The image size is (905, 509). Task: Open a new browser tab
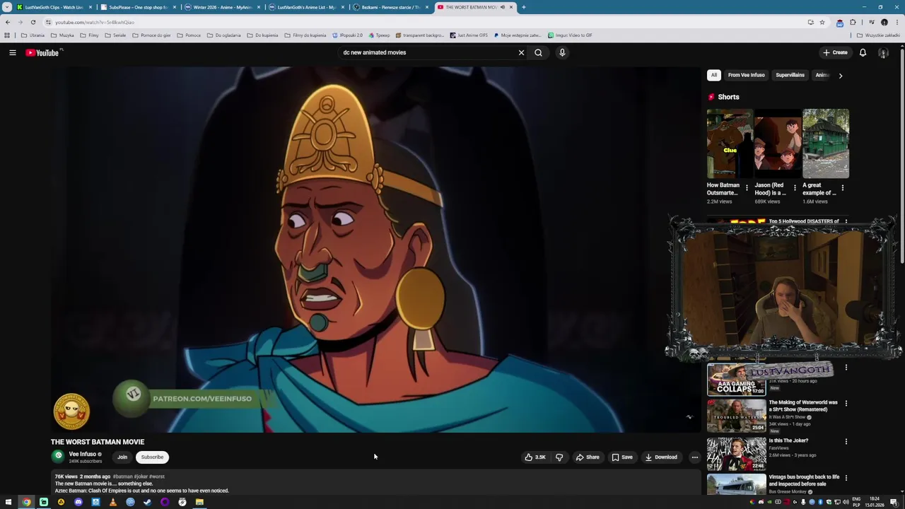(x=523, y=7)
